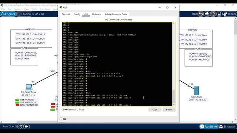This screenshot has height=133, width=237.
Task: Enable the Top checkbox in RT01 window
Action: point(61,119)
